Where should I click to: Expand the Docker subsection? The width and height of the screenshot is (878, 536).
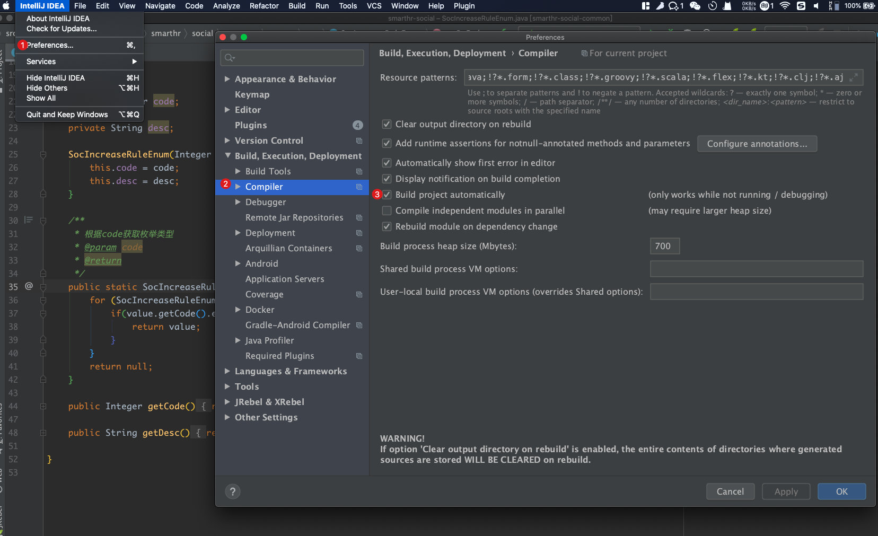238,310
